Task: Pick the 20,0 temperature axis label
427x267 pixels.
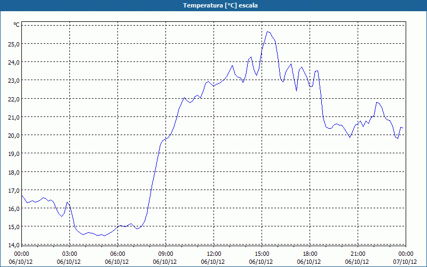Action: pyautogui.click(x=14, y=136)
